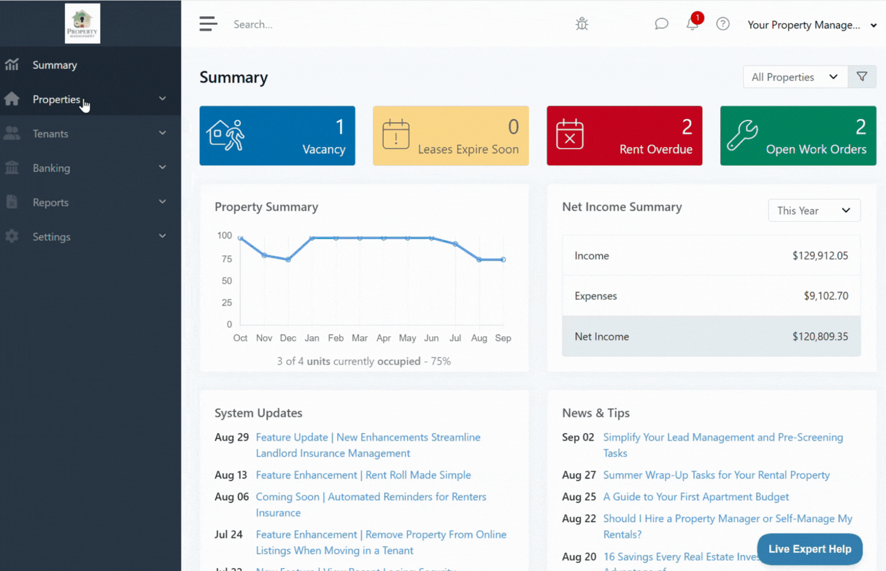Open Remove Property From Online Listings link
This screenshot has width=886, height=571.
381,543
